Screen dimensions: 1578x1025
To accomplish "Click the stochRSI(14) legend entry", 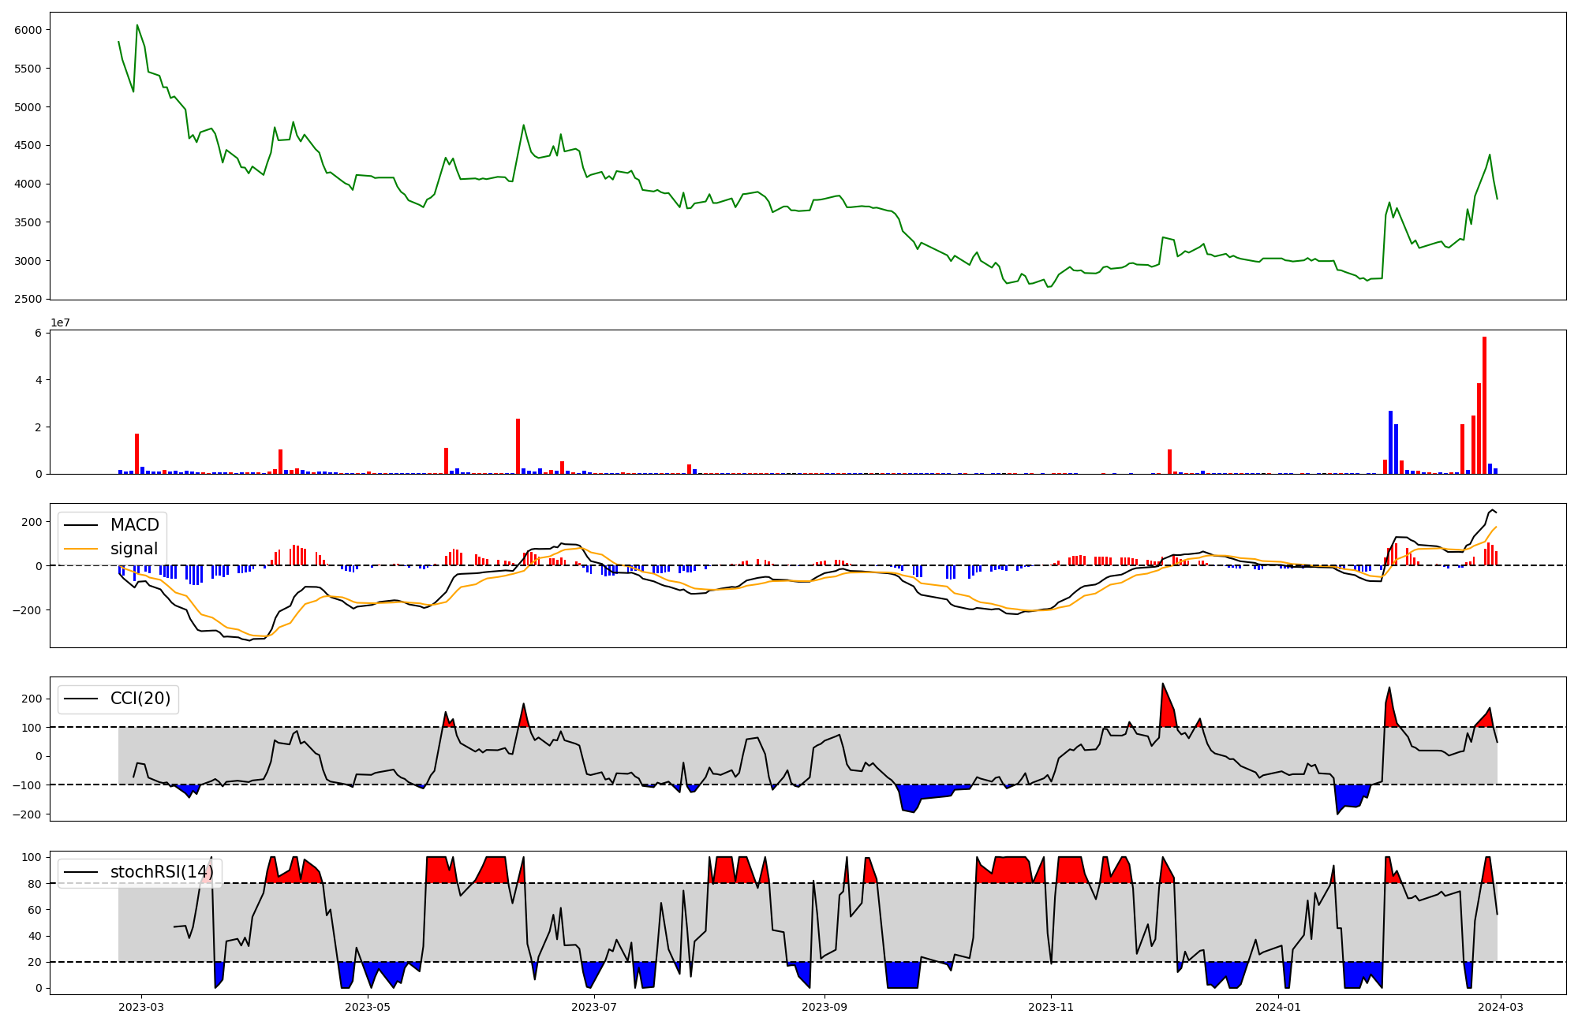I will click(x=162, y=872).
